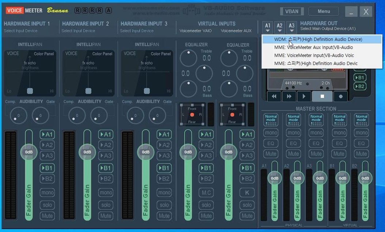Toggle mono on Hardware Input 3
Image resolution: width=385 pixels, height=232 pixels.
pyautogui.click(x=164, y=193)
